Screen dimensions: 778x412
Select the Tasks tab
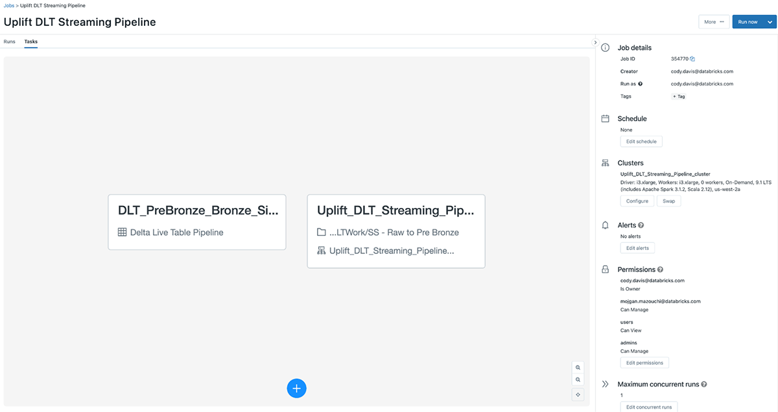click(x=31, y=41)
